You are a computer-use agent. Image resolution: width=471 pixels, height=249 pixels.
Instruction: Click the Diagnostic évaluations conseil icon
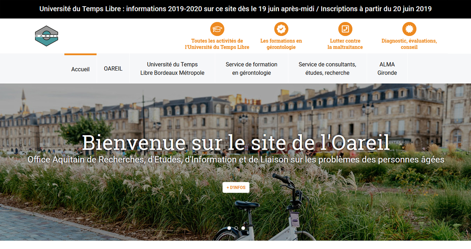point(409,29)
